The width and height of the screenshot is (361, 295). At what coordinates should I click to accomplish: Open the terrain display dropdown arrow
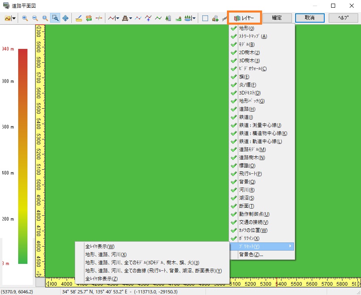14,18
